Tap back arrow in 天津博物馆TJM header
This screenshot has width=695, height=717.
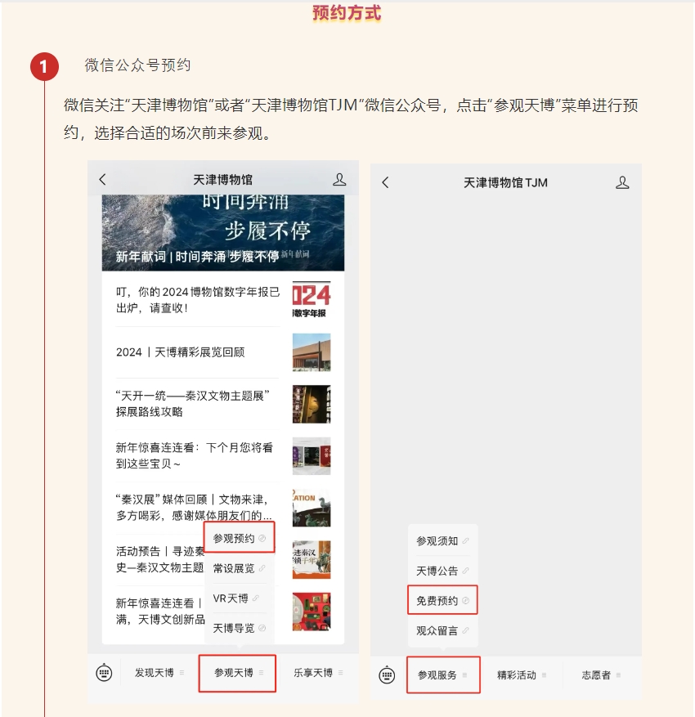pyautogui.click(x=385, y=182)
